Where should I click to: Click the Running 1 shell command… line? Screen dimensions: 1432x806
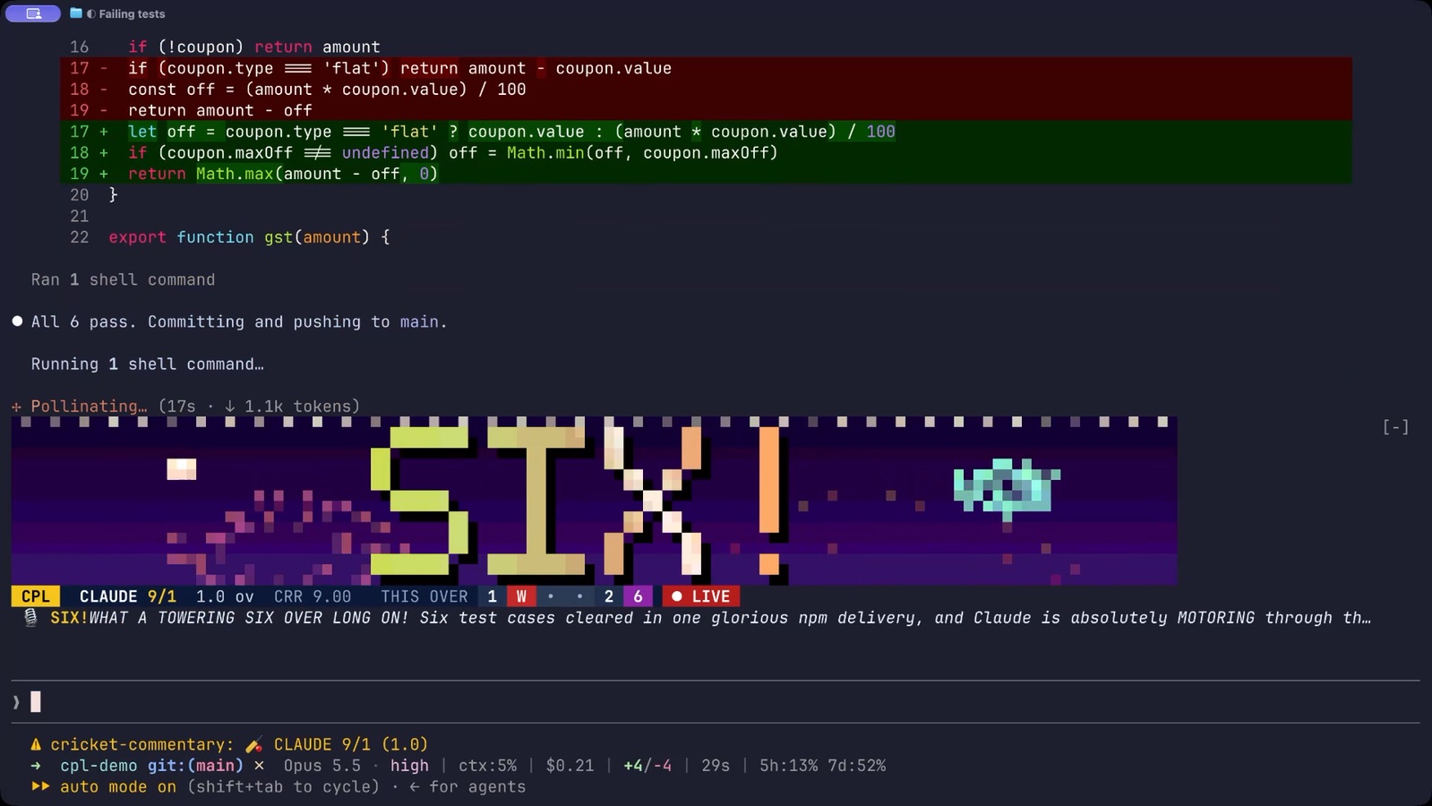pos(147,364)
